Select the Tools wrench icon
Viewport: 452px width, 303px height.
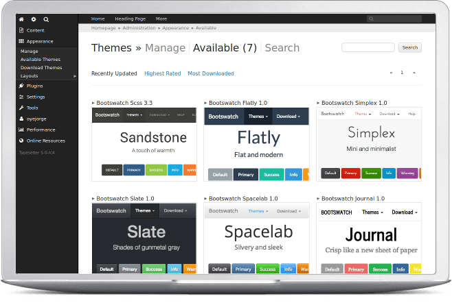point(21,108)
